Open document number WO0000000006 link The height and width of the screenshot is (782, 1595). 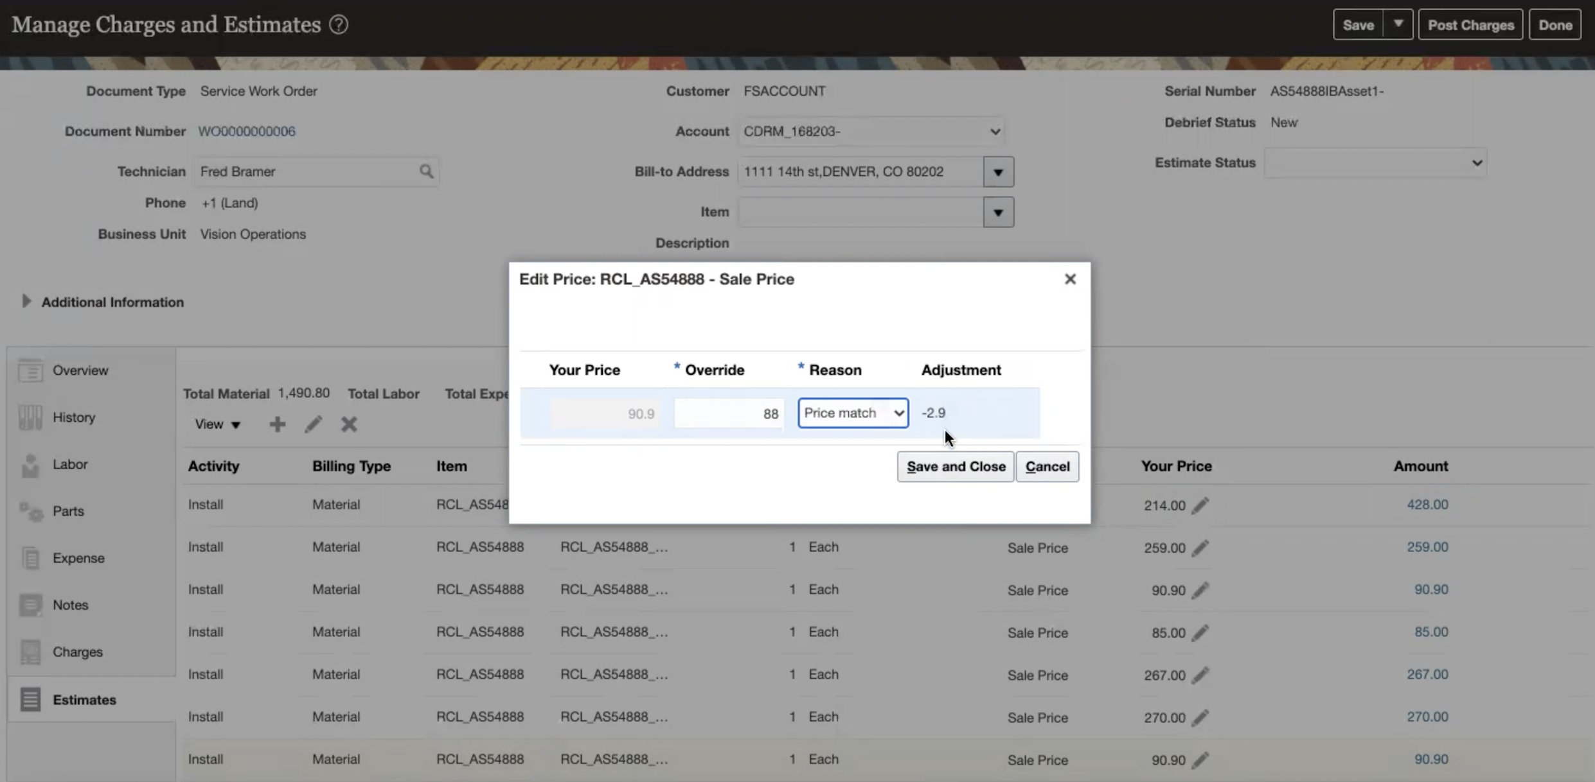[247, 131]
